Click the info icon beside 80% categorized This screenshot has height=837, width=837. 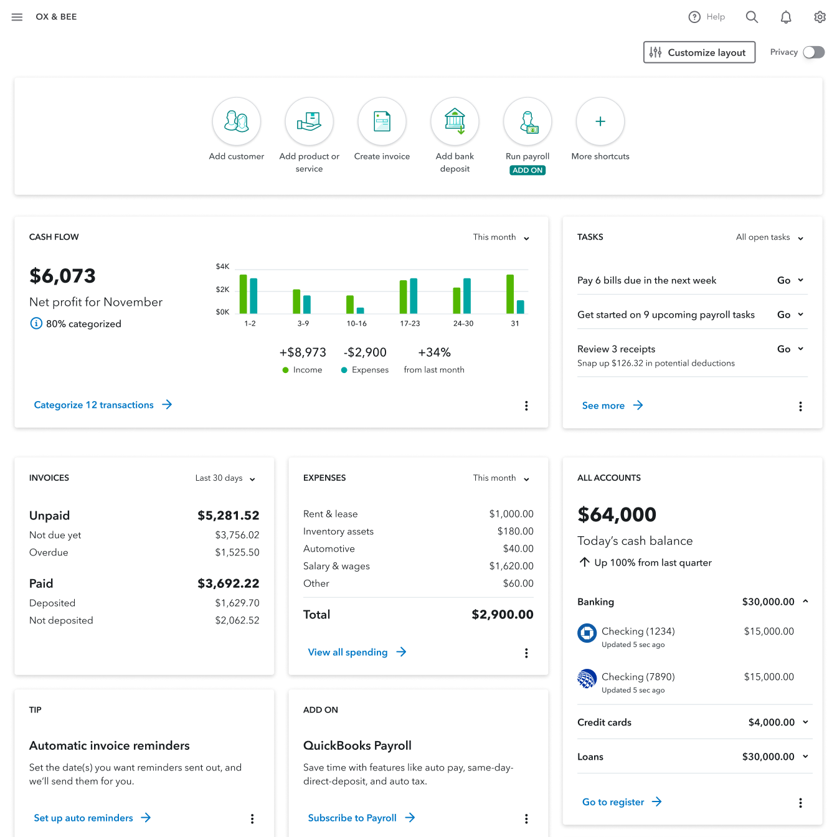(36, 323)
